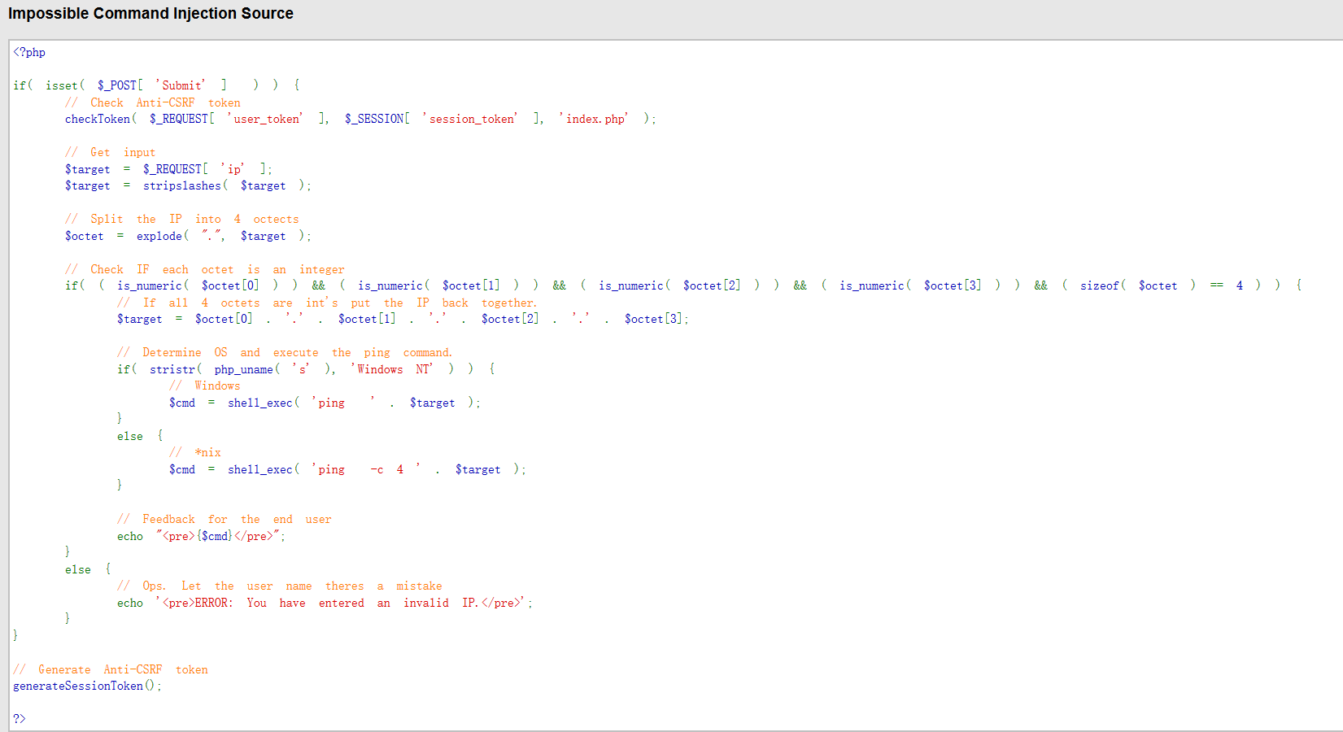Click the '// *nix' comment

195,452
